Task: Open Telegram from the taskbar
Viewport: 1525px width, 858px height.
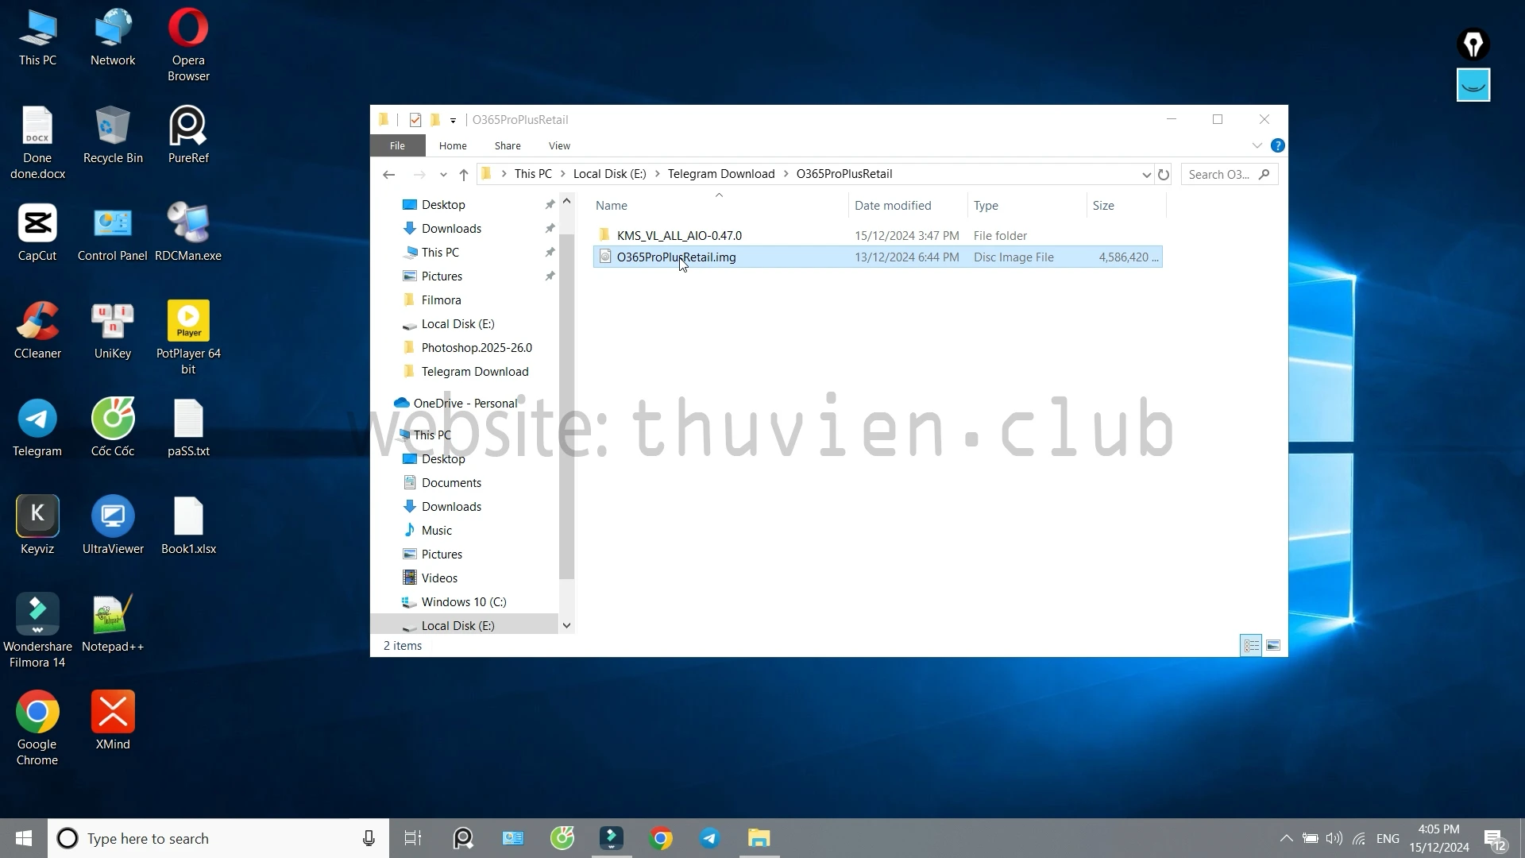Action: (x=710, y=838)
